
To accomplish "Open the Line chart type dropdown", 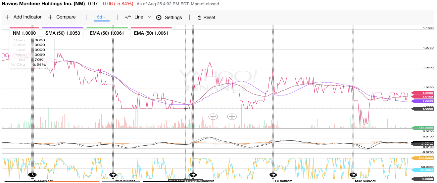I will tap(138, 17).
